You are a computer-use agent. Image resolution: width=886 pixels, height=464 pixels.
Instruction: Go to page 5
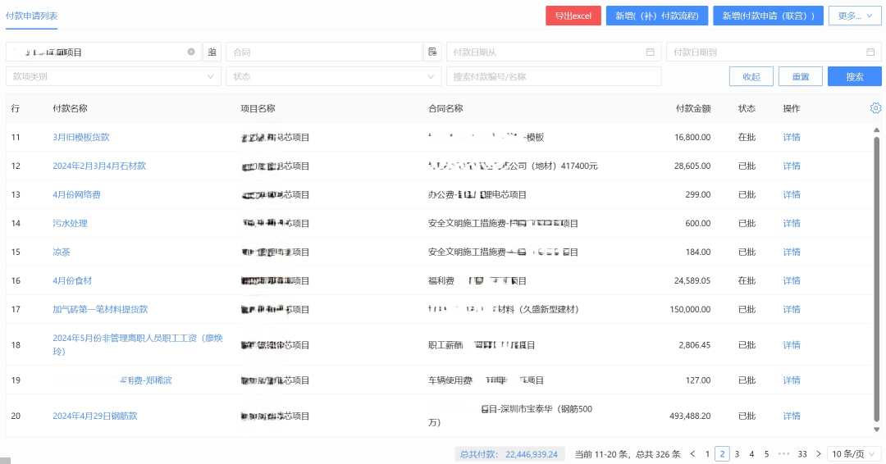(766, 454)
